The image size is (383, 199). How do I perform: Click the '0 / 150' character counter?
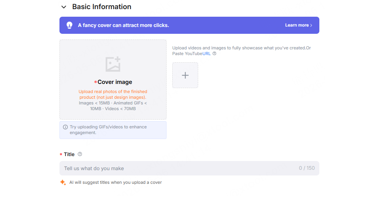tap(307, 168)
